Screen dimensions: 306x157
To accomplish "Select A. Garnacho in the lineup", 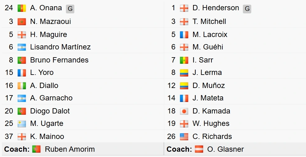I will pos(51,98).
